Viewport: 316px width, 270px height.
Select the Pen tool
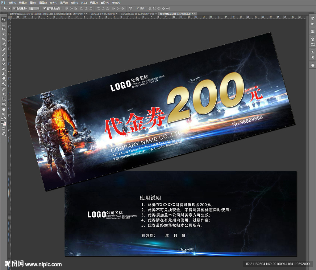(4, 89)
